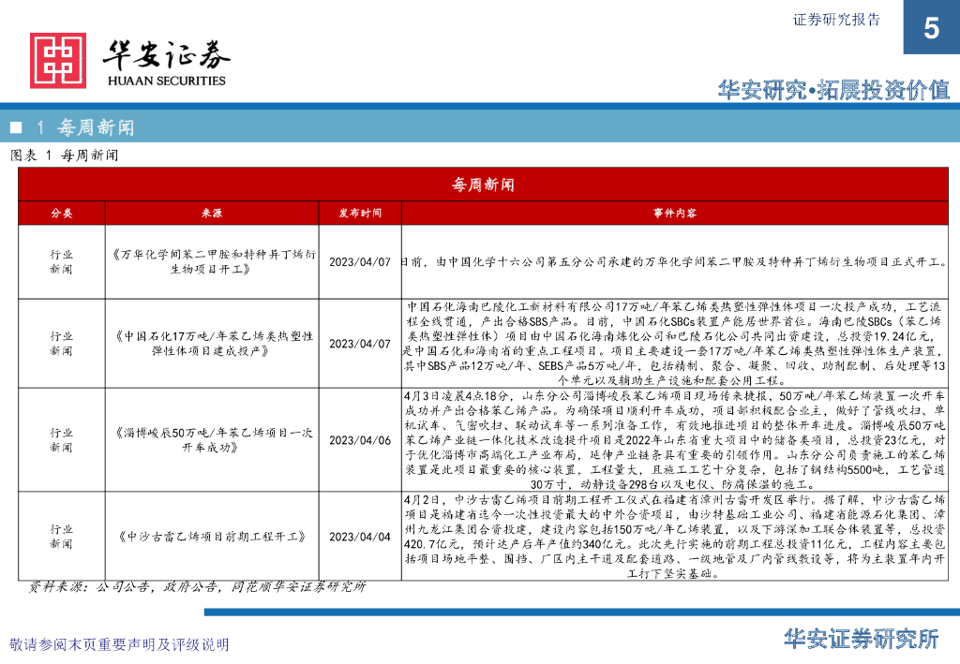
Task: Click the page number 5 box
Action: pyautogui.click(x=931, y=27)
